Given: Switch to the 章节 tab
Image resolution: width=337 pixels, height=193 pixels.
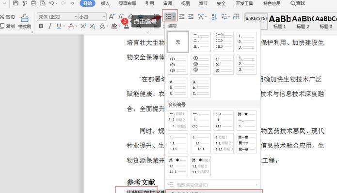Looking at the screenshot, I should (203, 3).
